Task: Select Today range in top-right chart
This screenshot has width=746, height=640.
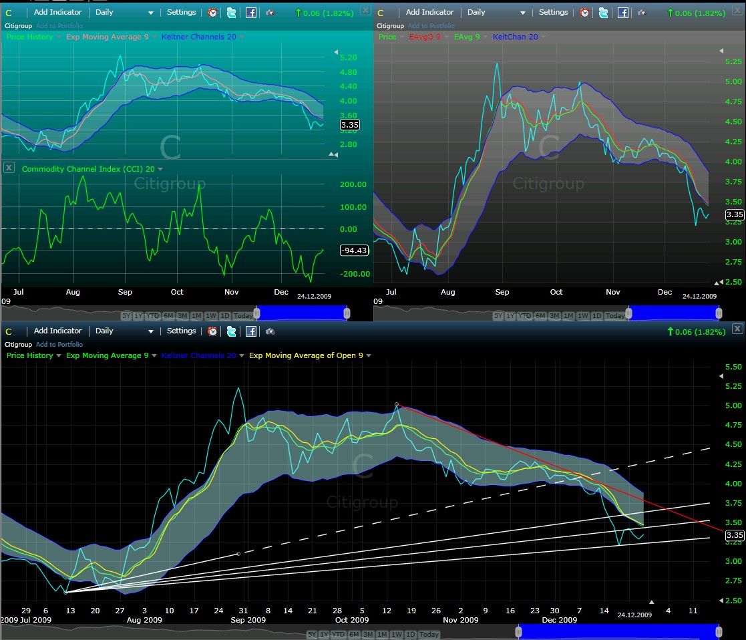Action: click(615, 315)
